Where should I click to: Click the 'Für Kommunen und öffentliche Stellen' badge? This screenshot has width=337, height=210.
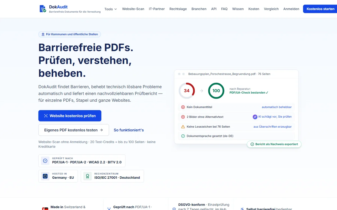point(70,34)
